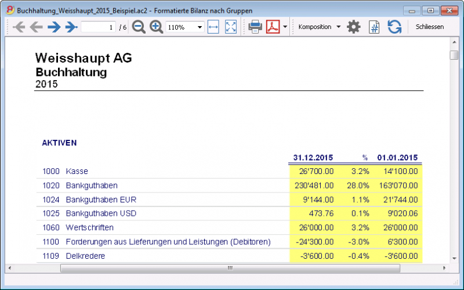Viewport: 464px width, 290px height.
Task: Click percentage value 28.0%
Action: 358,186
